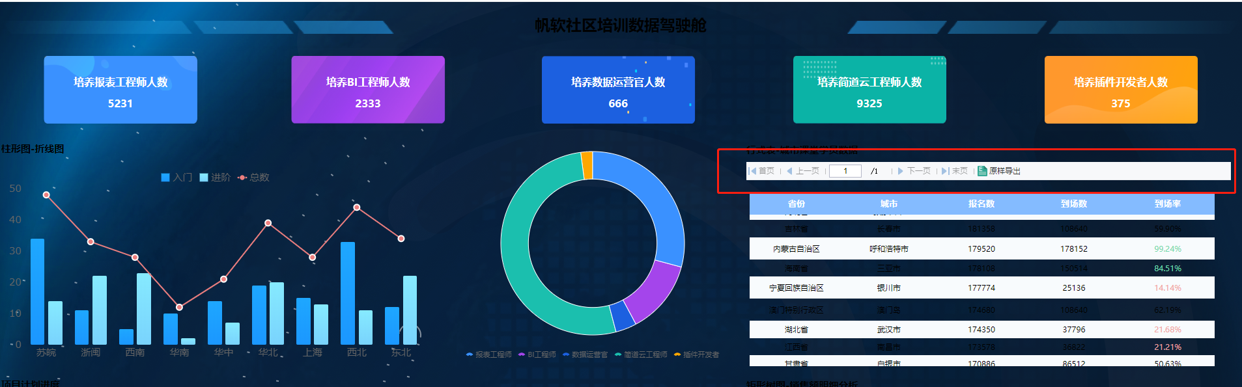Click the 14.14% attendance rate cell

1168,287
